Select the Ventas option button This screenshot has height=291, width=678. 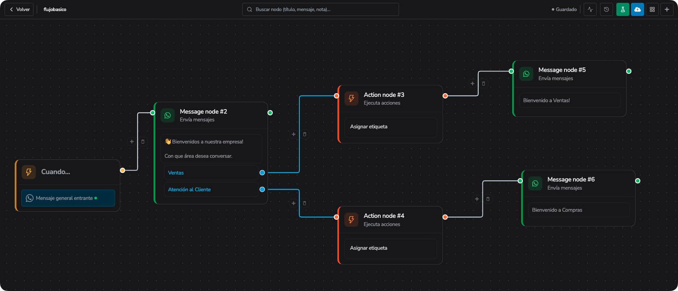pos(211,173)
